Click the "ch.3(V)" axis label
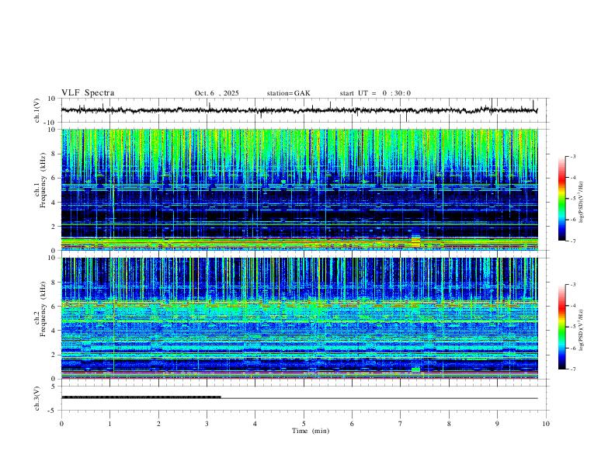The height and width of the screenshot is (475, 615). point(37,399)
